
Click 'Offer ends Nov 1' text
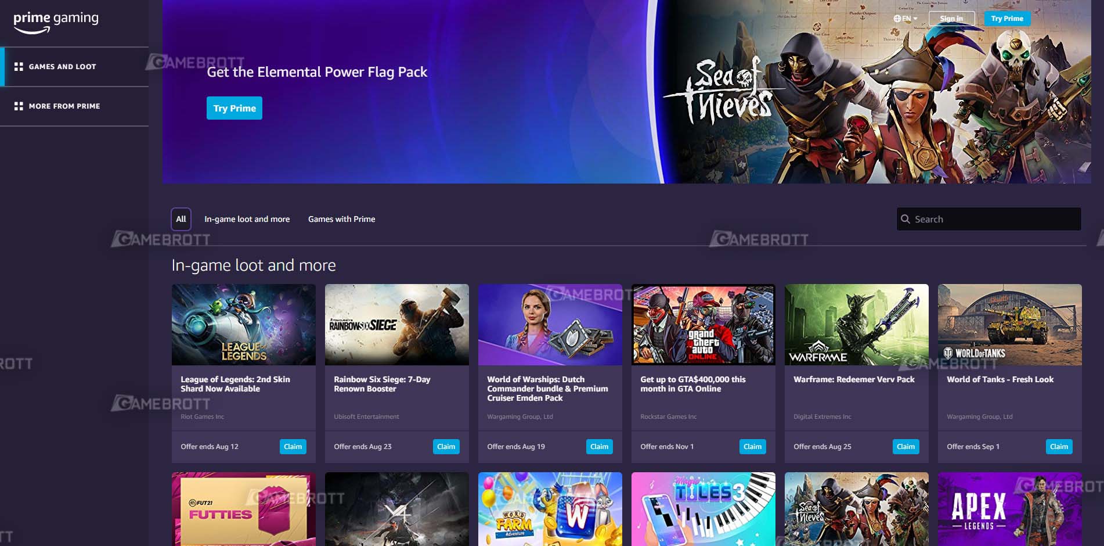click(667, 447)
